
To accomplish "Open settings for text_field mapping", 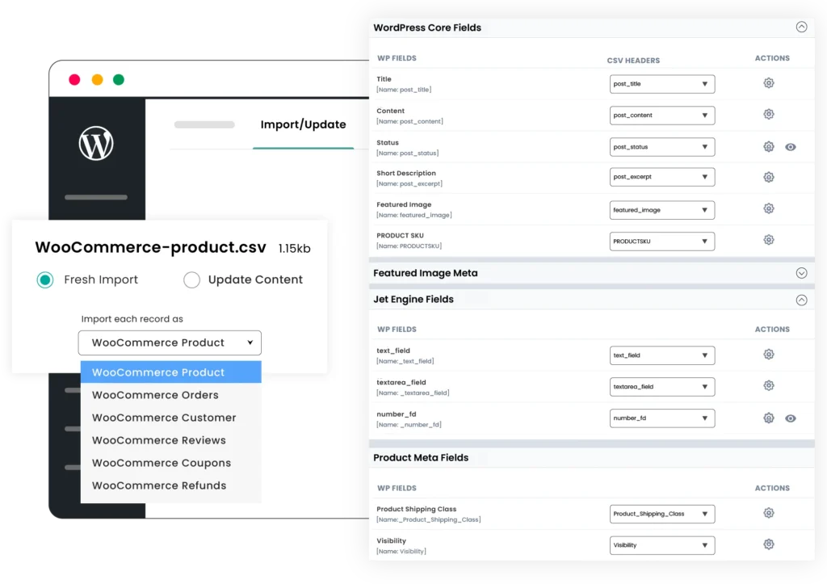I will [768, 355].
